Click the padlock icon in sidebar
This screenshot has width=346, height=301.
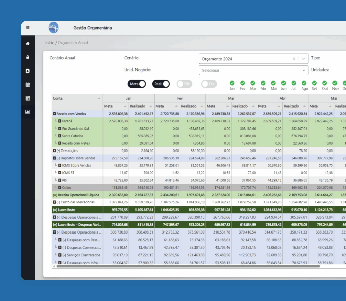click(x=28, y=57)
